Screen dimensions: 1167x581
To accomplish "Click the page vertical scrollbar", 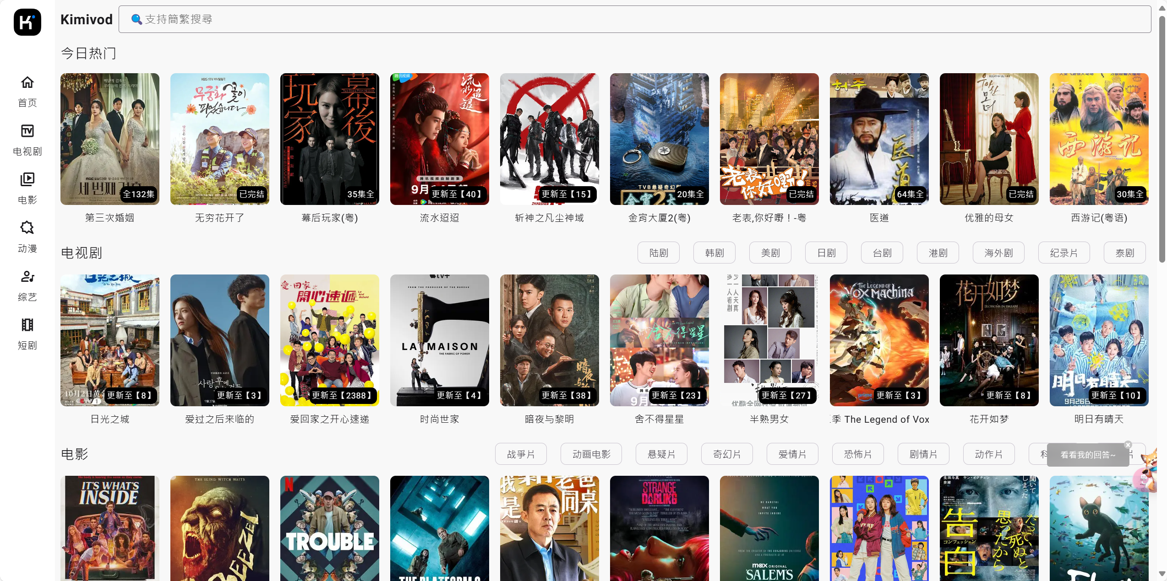I will [1162, 137].
